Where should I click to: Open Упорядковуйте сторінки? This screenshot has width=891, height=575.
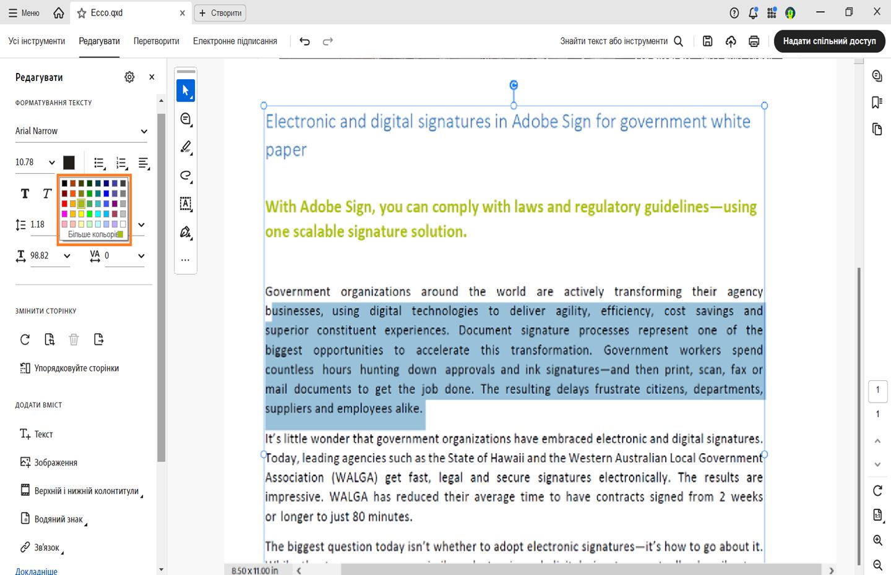pos(69,368)
